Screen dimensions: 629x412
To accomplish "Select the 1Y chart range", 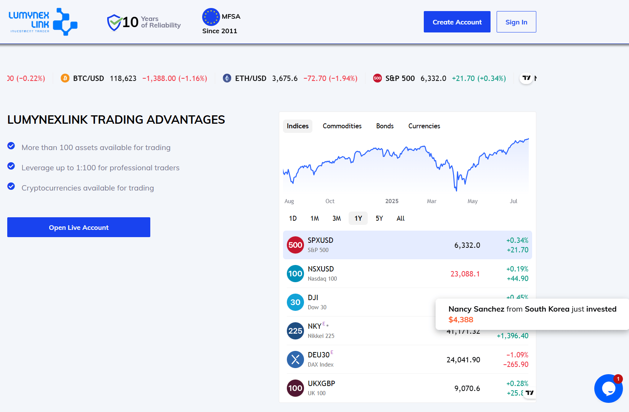I will point(358,218).
